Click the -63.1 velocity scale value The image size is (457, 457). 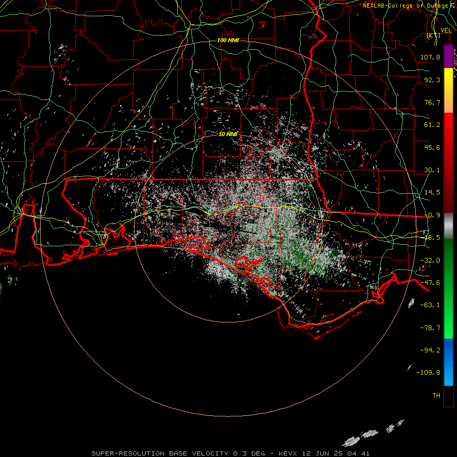[x=430, y=305]
